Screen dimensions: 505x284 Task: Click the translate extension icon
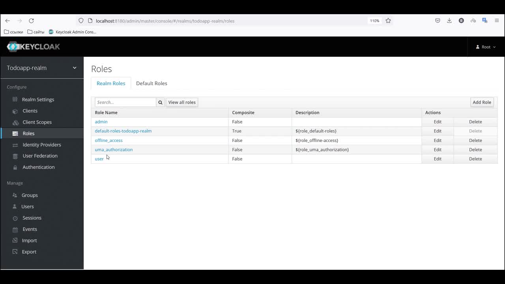[x=485, y=21]
